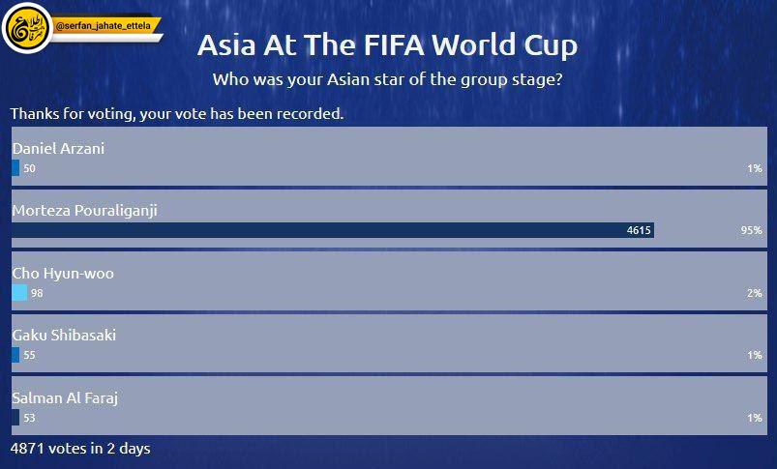Image resolution: width=777 pixels, height=469 pixels.
Task: Click Gaku Shibasaki's 55 vote bar
Action: [15, 355]
